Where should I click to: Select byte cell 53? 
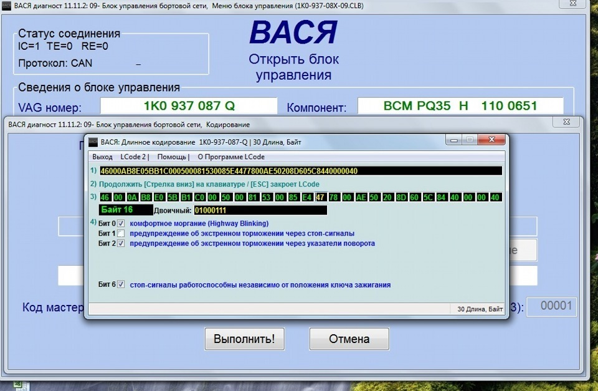click(266, 198)
